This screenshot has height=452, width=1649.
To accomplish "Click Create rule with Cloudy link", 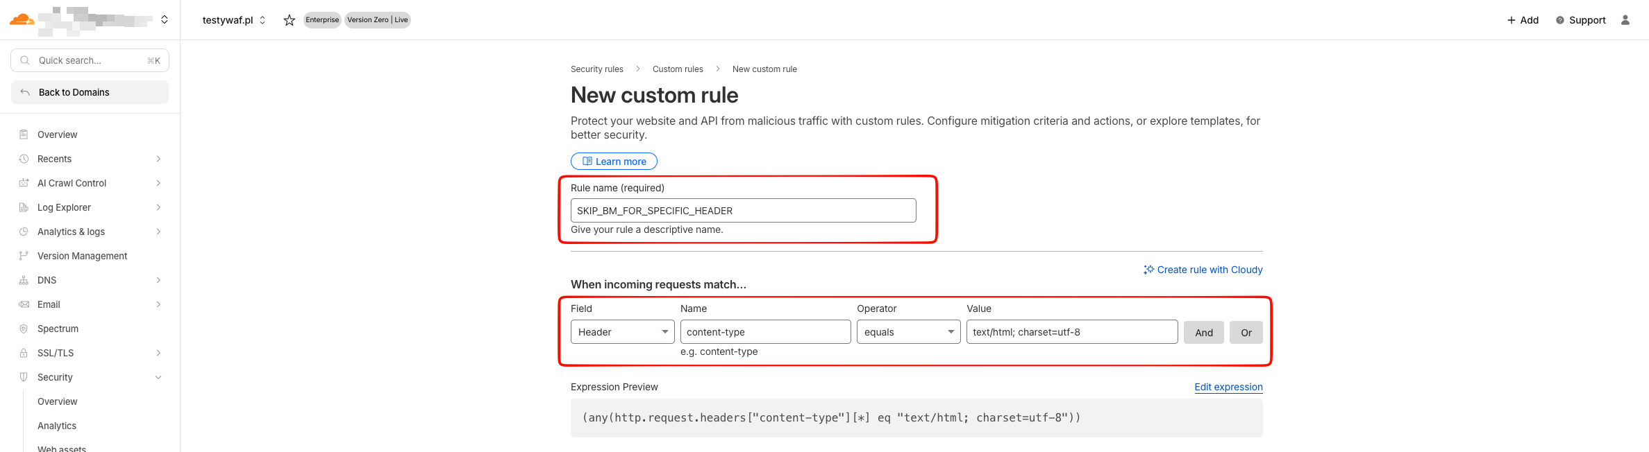I will pos(1203,270).
